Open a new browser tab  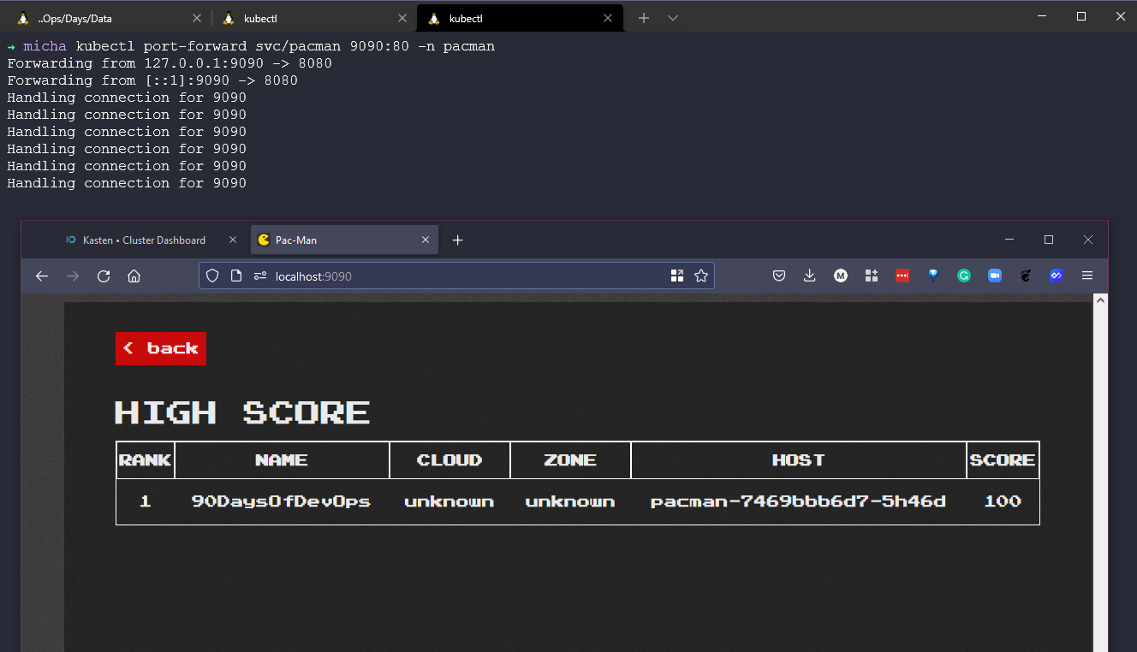(x=457, y=240)
